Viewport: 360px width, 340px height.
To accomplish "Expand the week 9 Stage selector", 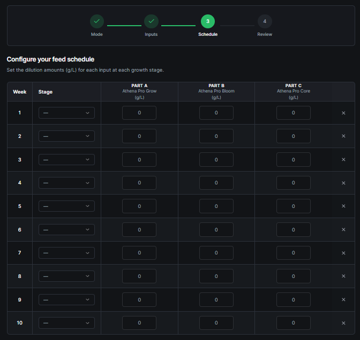I will 66,300.
